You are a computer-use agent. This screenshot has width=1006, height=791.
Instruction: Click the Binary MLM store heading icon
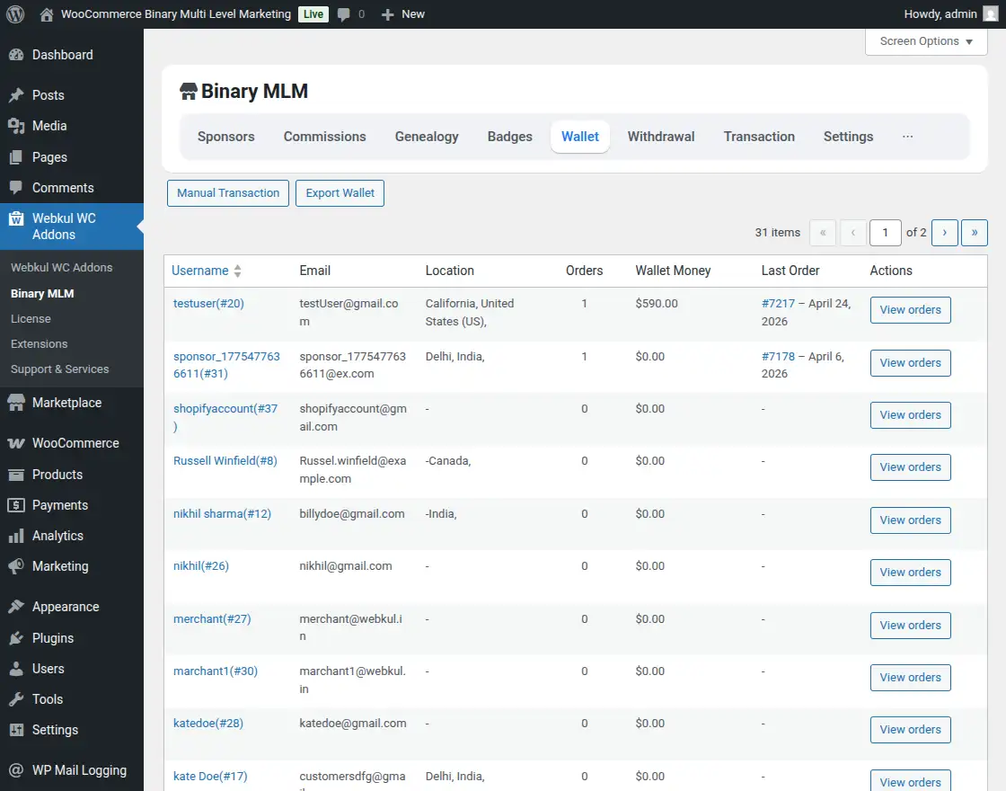pos(188,91)
